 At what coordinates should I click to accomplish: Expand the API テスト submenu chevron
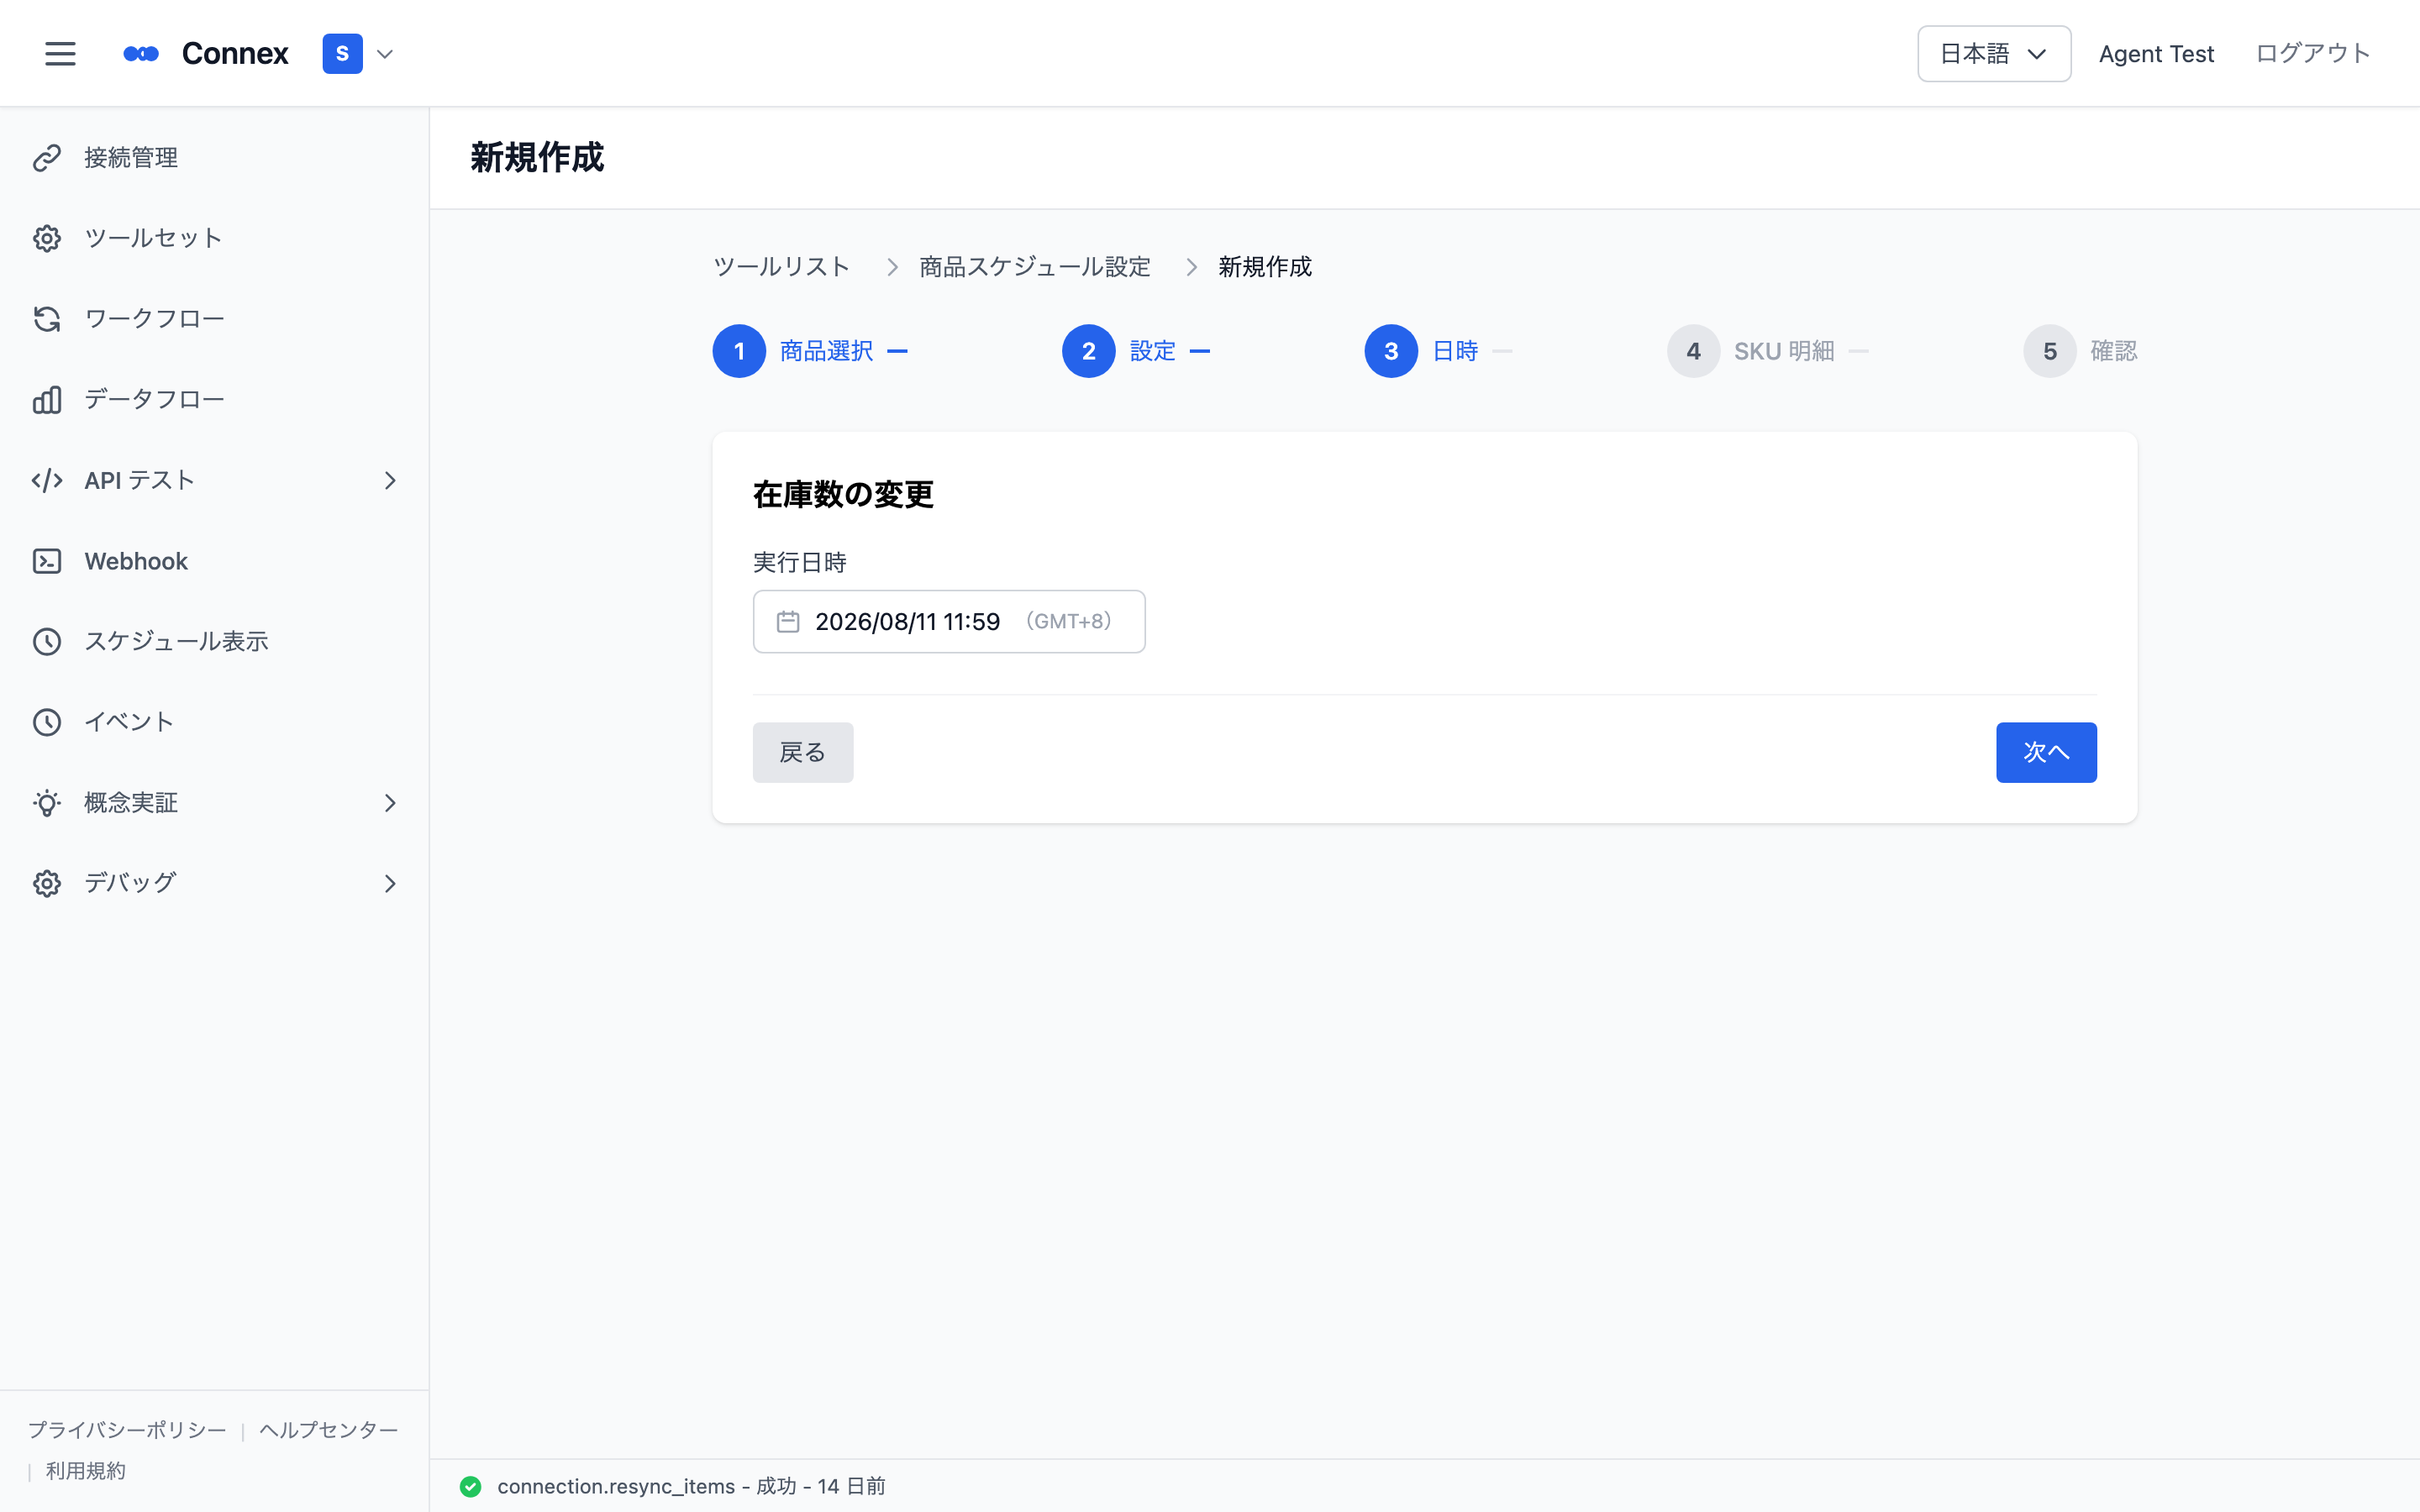coord(390,481)
